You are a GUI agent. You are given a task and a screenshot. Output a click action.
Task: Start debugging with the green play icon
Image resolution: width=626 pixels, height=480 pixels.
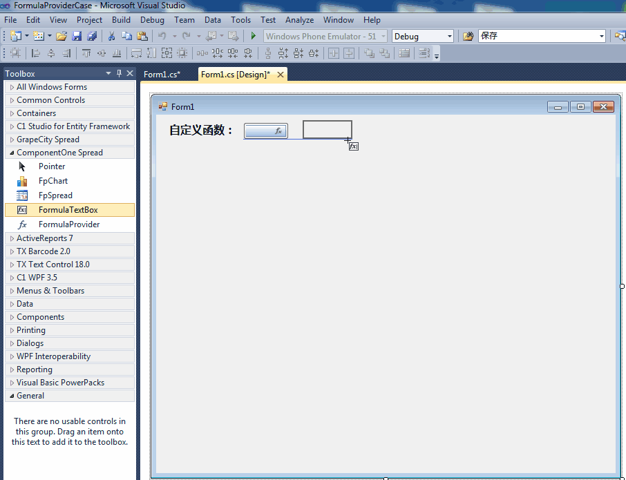click(253, 37)
